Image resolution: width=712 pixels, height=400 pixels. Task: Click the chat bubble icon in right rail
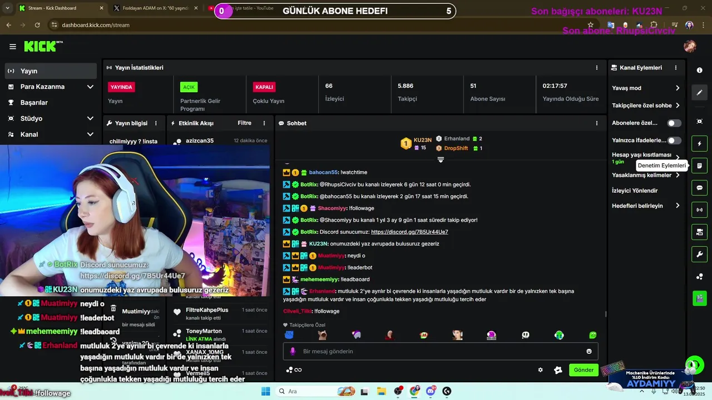[699, 188]
